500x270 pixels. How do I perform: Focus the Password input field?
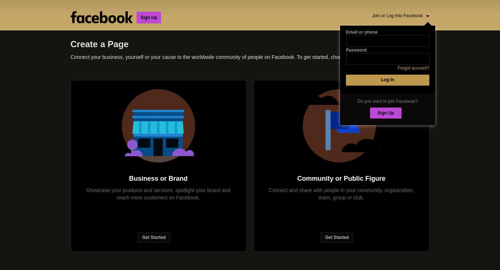pos(388,59)
